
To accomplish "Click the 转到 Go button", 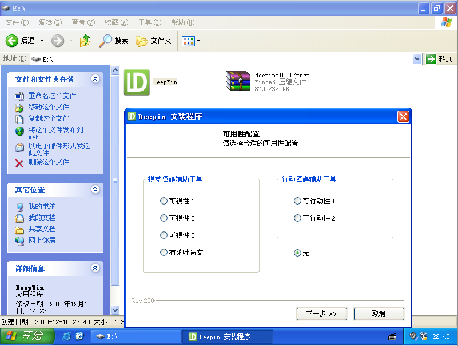I will (439, 59).
